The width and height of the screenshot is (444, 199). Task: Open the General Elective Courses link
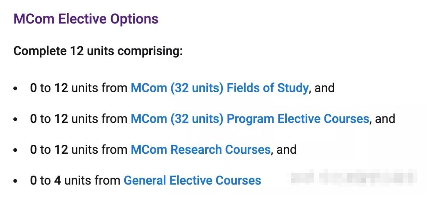(x=192, y=180)
